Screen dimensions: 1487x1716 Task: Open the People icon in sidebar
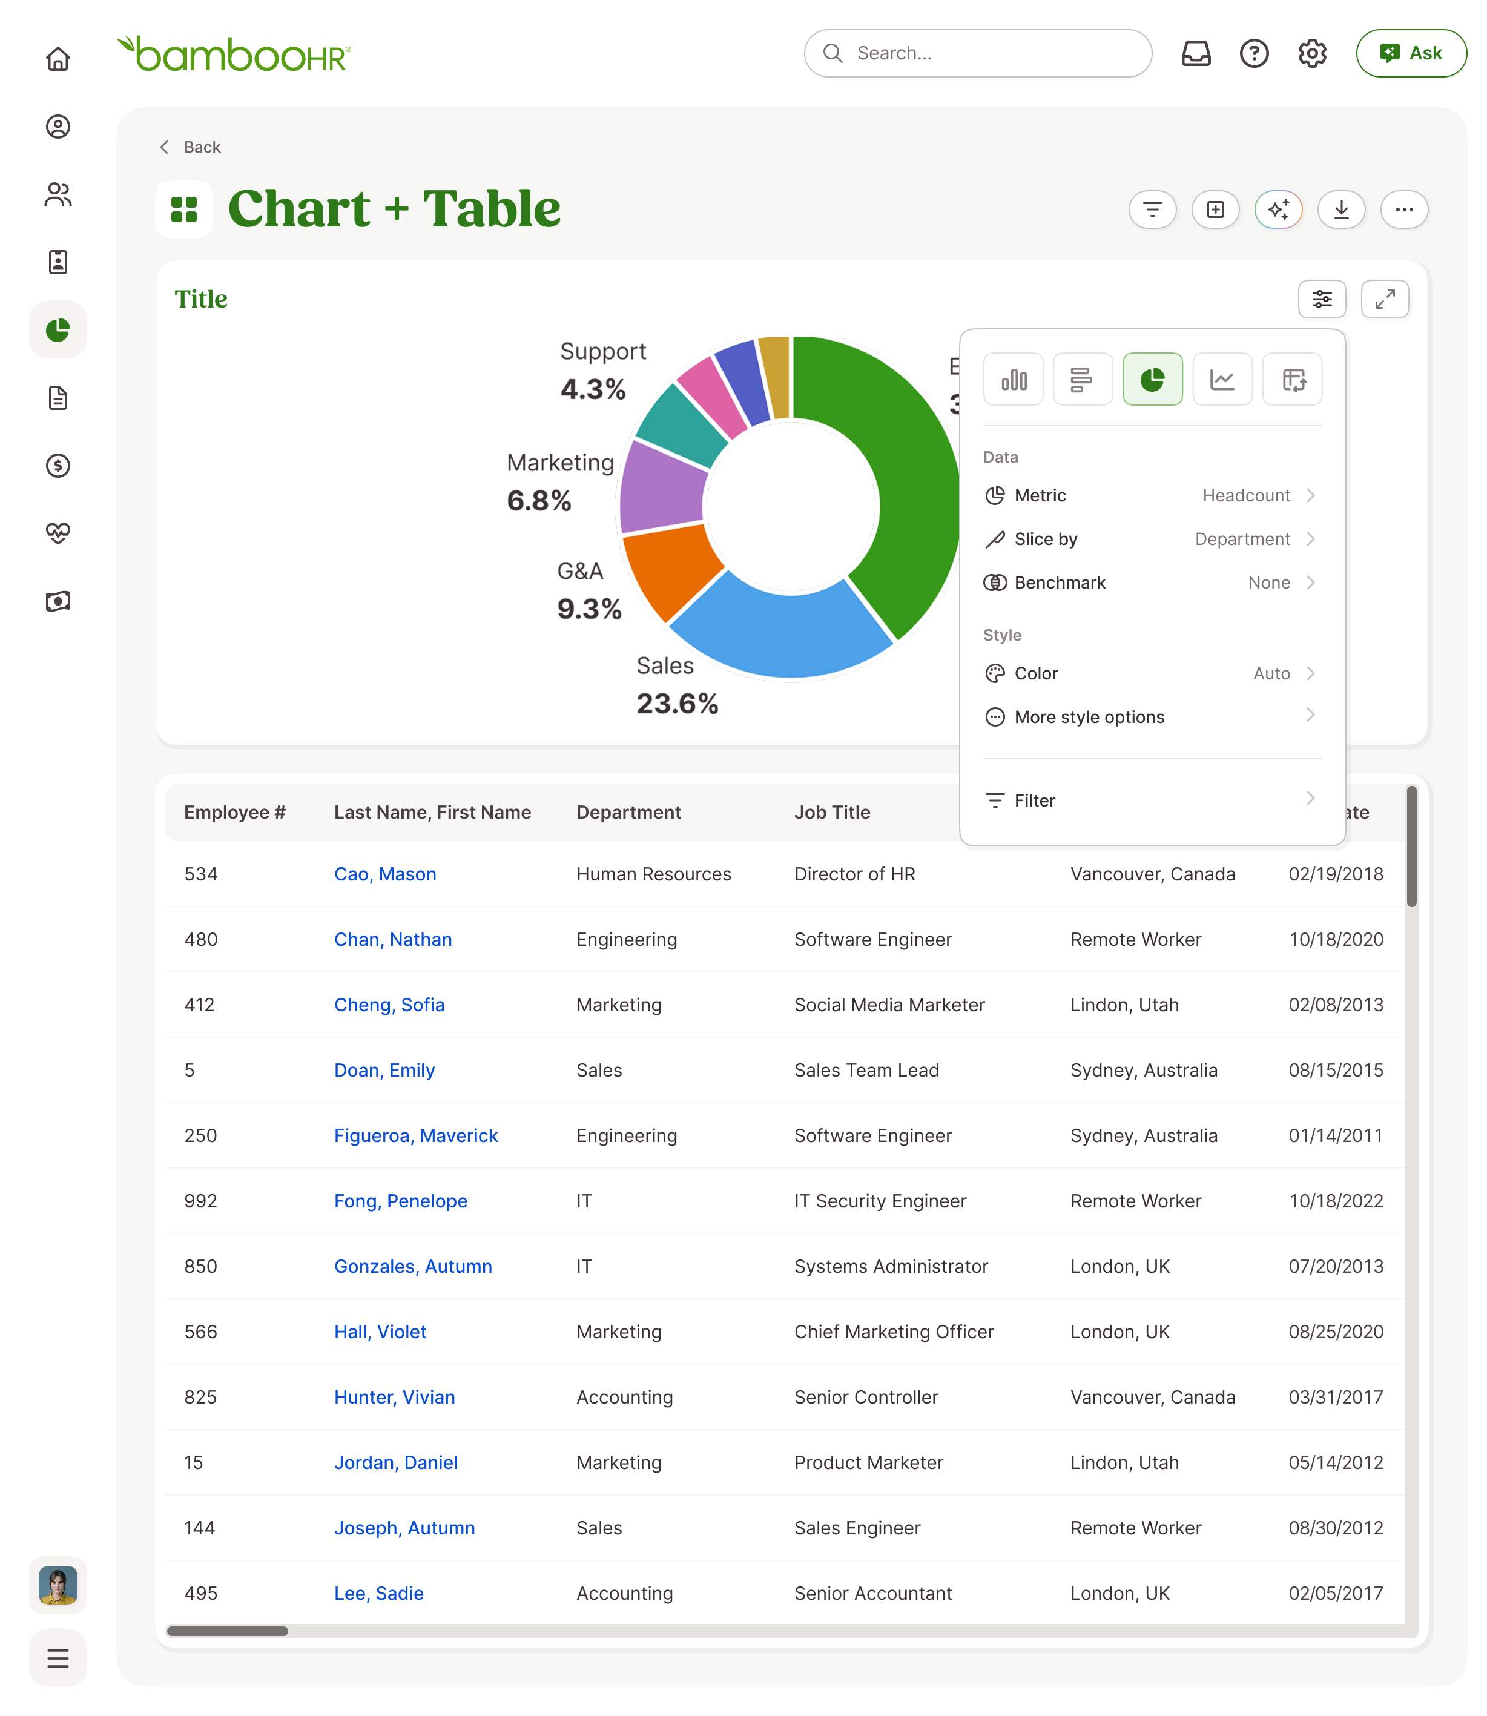click(x=58, y=195)
